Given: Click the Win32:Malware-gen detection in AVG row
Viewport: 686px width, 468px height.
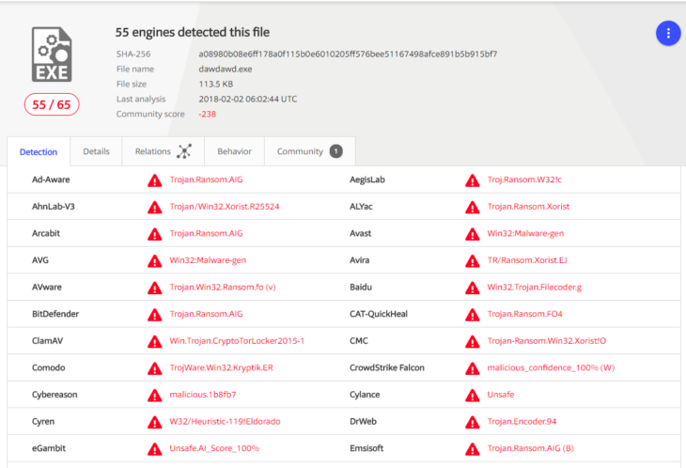Looking at the screenshot, I should (208, 260).
